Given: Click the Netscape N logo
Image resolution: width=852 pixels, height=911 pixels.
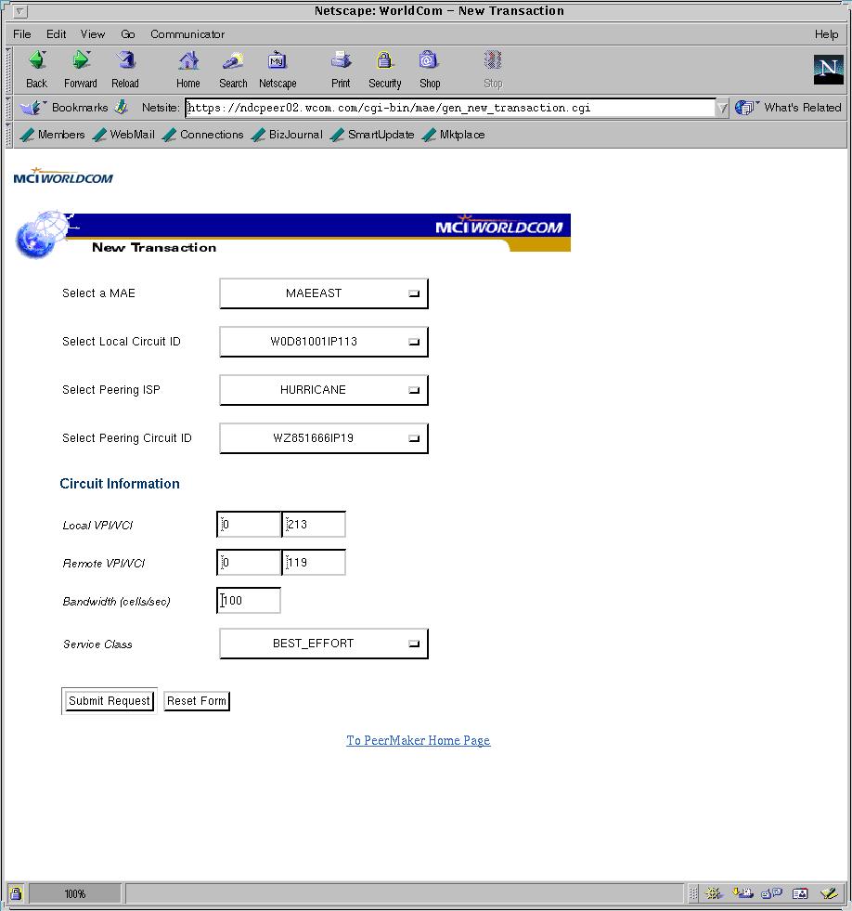Looking at the screenshot, I should (x=828, y=70).
